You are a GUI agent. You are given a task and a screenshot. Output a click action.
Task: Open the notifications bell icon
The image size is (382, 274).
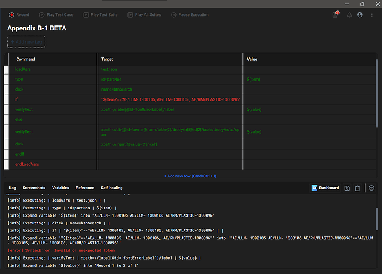(349, 15)
